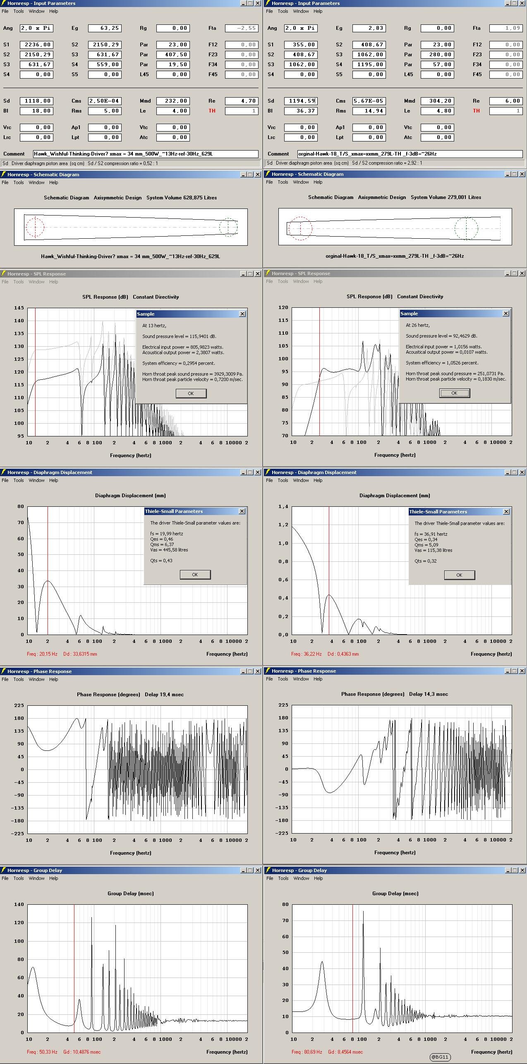
Task: Click the Le field with value 4,00
Action: [x=173, y=111]
